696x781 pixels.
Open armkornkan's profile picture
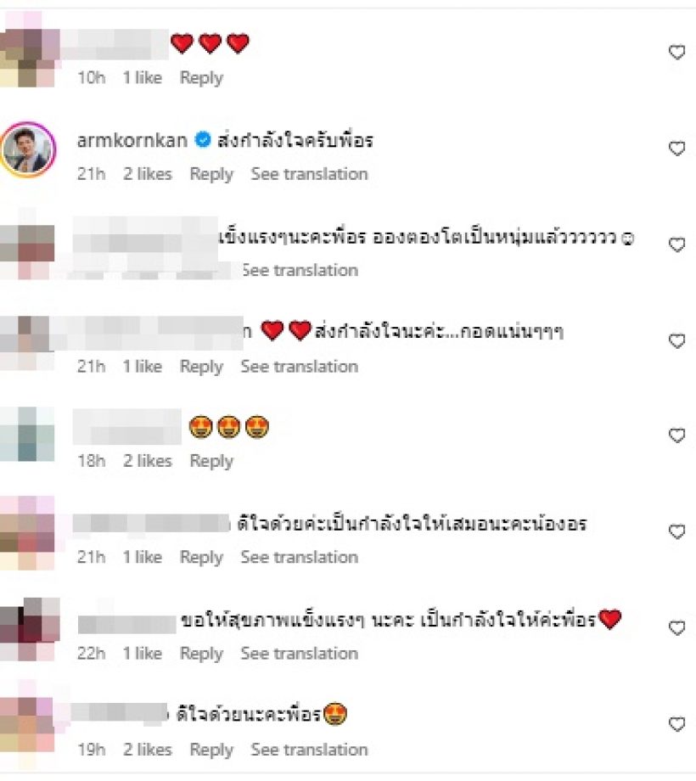[x=28, y=149]
